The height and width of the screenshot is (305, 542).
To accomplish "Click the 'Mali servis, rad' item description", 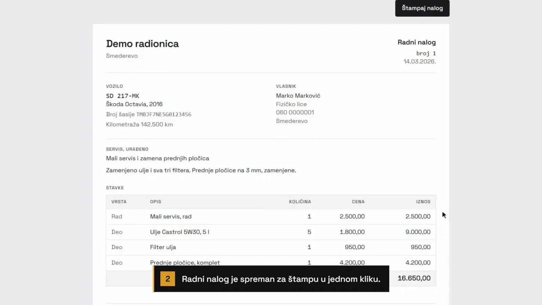I will [171, 217].
